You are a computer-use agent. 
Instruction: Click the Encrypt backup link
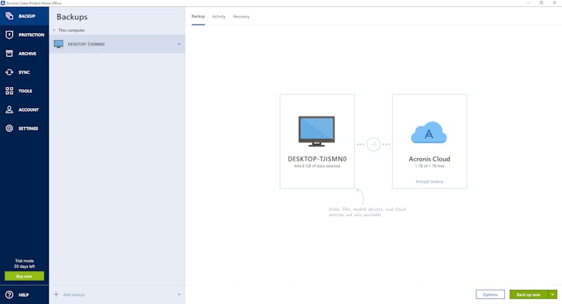click(429, 182)
